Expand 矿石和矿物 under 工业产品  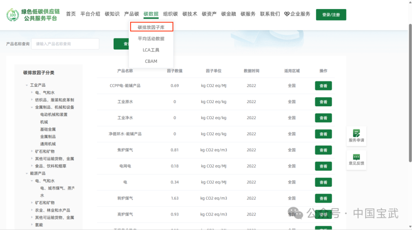tap(32, 151)
